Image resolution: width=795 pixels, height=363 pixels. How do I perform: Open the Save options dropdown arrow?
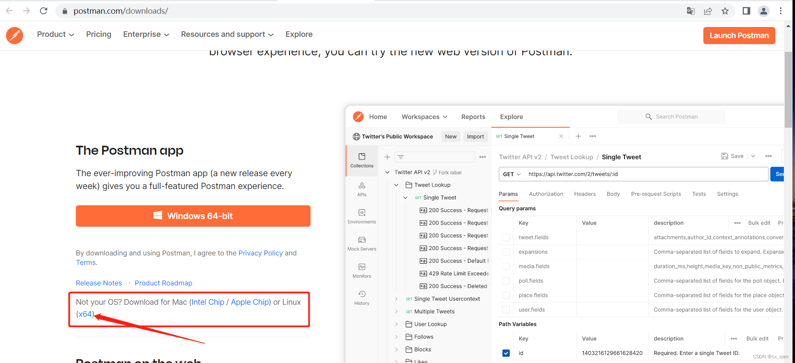(x=753, y=156)
